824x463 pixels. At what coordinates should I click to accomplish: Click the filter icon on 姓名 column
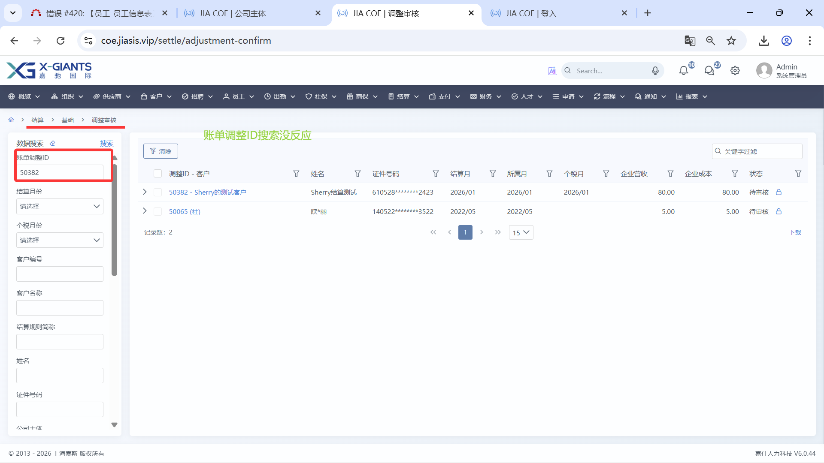pos(357,174)
